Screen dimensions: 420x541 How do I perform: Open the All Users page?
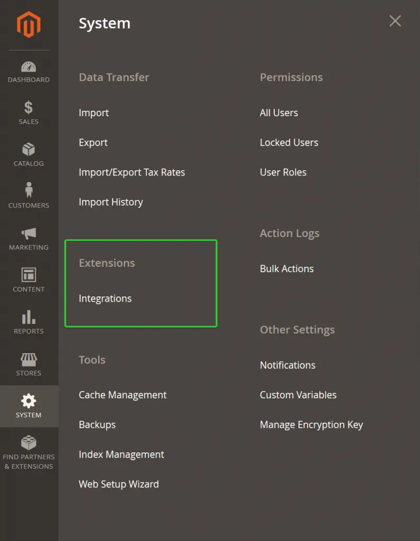click(278, 113)
